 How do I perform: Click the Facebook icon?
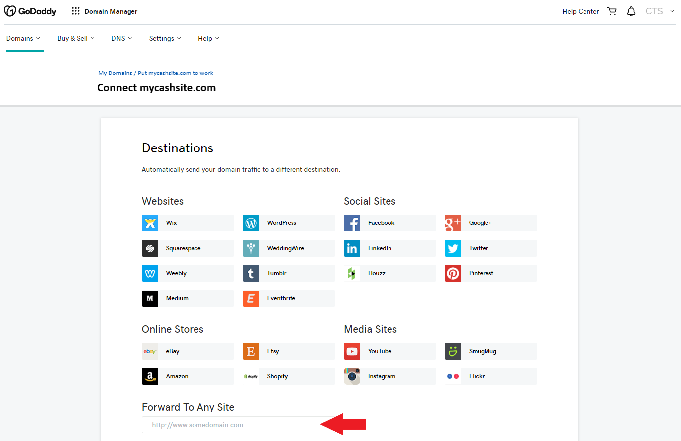[352, 223]
